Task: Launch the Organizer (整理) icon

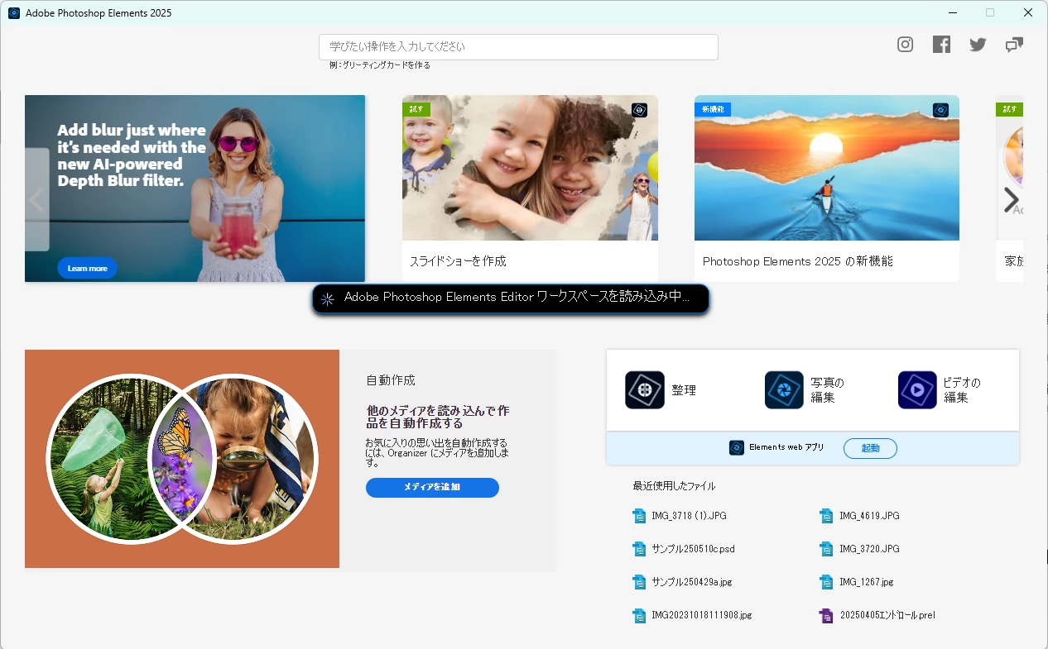Action: tap(645, 390)
